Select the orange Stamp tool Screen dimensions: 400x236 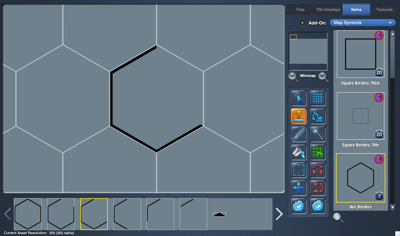tap(298, 116)
